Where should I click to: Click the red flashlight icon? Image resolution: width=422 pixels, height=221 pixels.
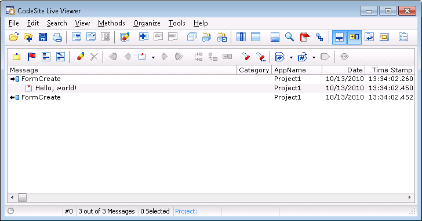point(245,56)
